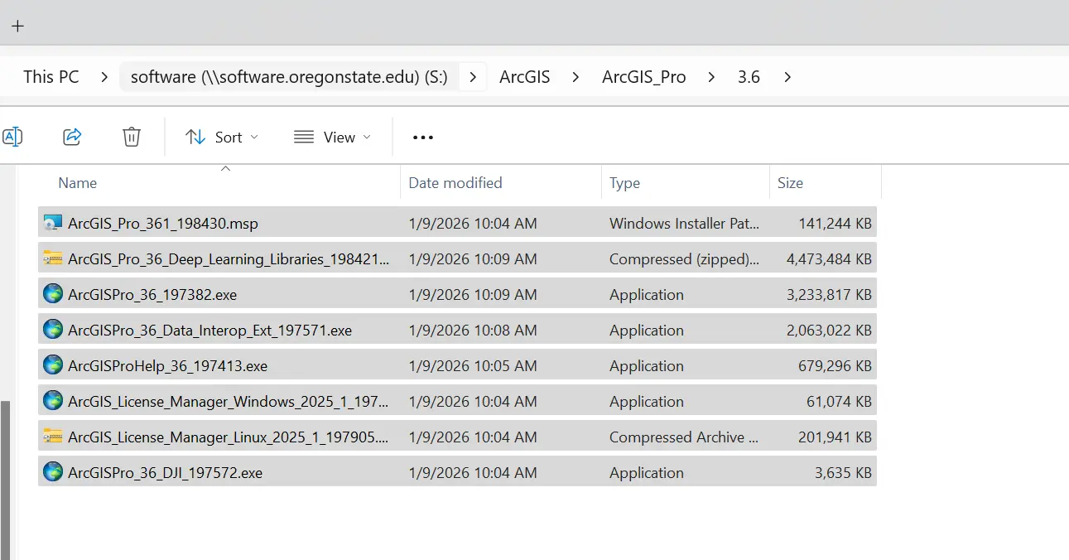Viewport: 1069px width, 560px height.
Task: Click the Share toolbar icon
Action: click(72, 137)
